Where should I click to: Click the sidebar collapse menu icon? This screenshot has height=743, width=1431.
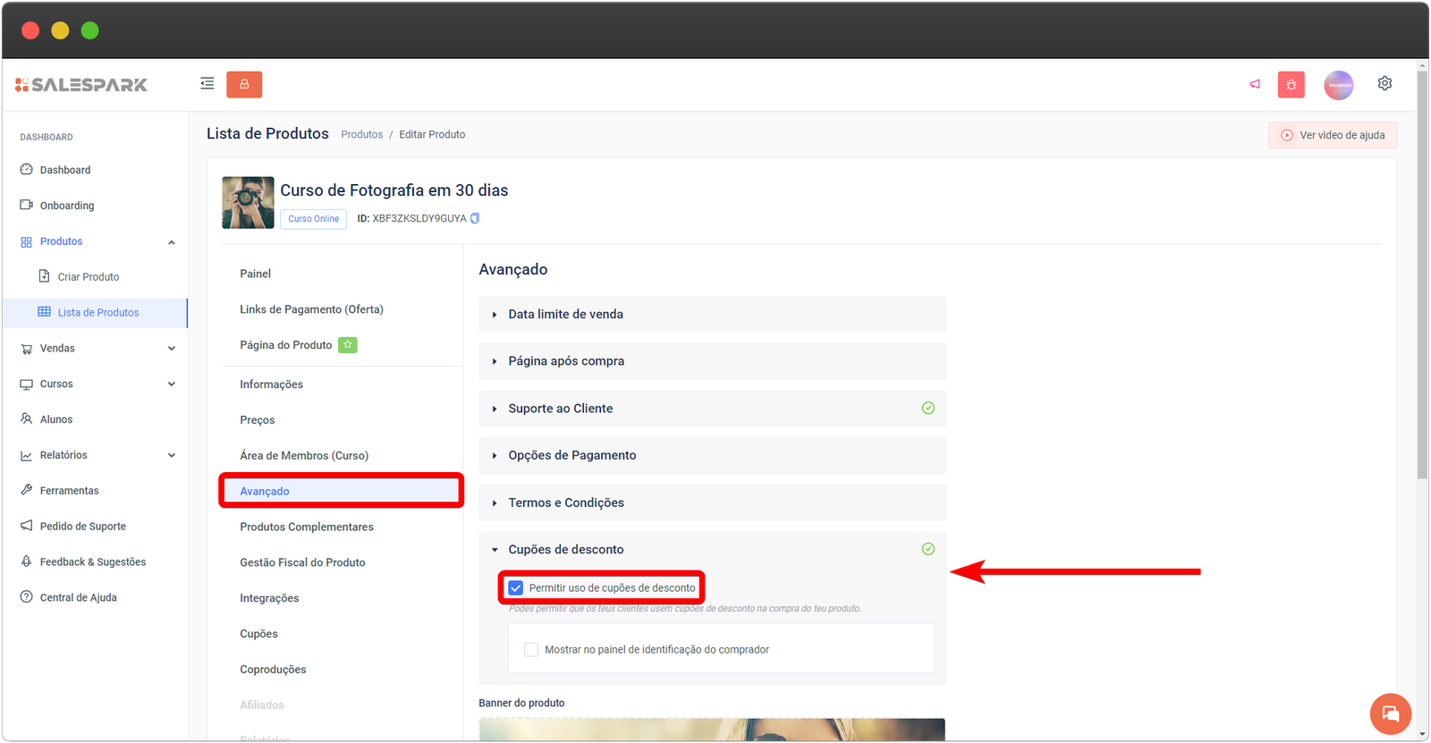(x=207, y=84)
